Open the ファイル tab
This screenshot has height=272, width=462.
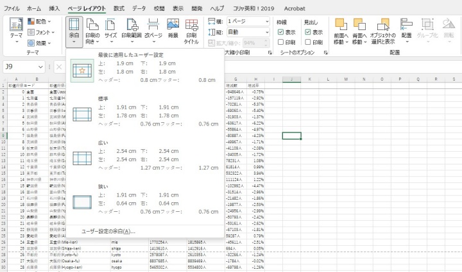coord(12,8)
